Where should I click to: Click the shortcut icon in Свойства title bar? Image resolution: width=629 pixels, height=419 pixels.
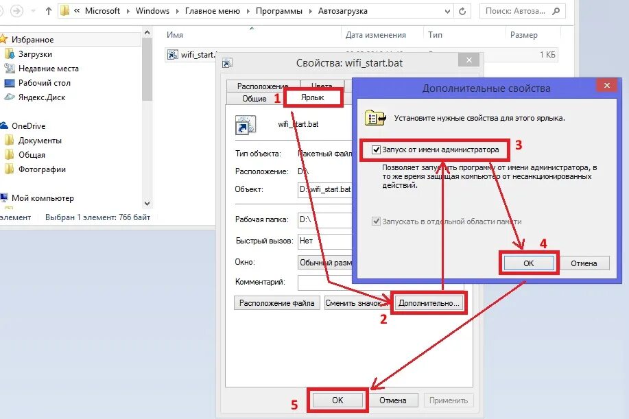(x=227, y=63)
